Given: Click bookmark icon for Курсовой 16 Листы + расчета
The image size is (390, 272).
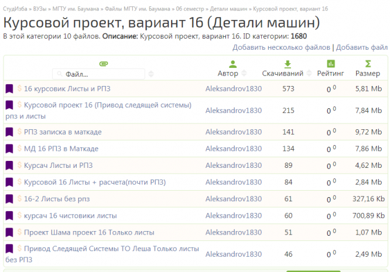Looking at the screenshot, I should pos(9,182).
